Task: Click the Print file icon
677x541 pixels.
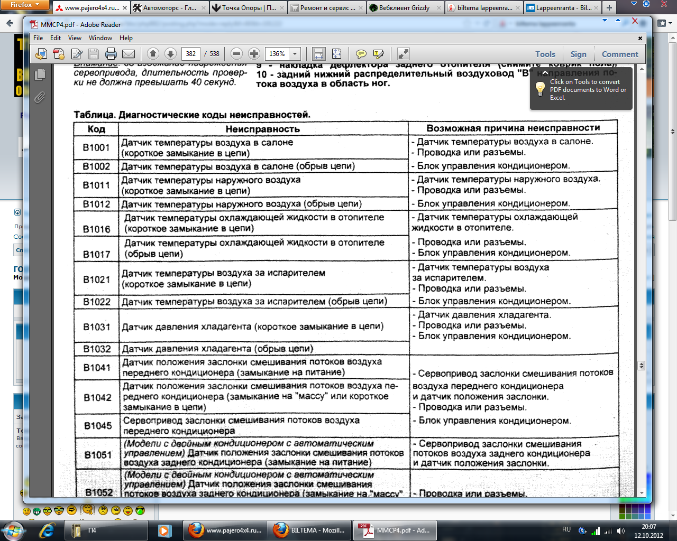Action: tap(111, 54)
